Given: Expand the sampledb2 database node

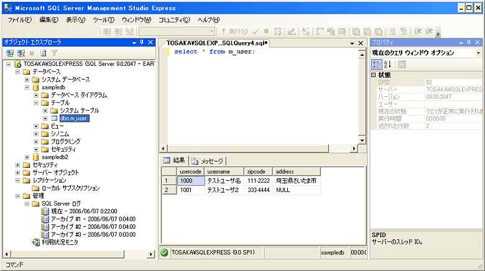Looking at the screenshot, I should (x=27, y=157).
